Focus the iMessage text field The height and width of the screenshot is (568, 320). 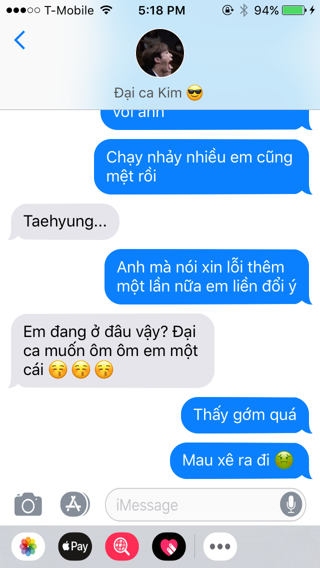(205, 504)
